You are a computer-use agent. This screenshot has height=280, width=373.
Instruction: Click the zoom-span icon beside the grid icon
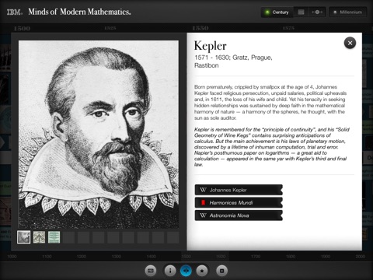pos(317,12)
